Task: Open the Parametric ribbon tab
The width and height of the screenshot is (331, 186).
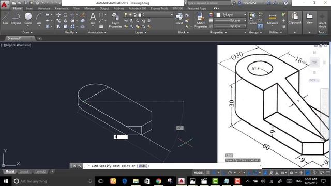Action: (62, 8)
